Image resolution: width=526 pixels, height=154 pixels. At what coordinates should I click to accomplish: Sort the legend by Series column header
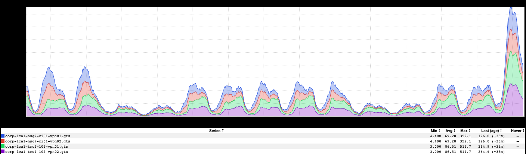(217, 131)
